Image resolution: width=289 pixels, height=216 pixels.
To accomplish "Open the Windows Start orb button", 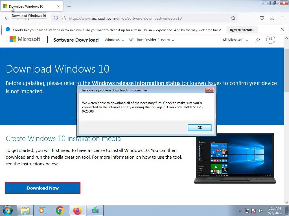I will (8, 210).
